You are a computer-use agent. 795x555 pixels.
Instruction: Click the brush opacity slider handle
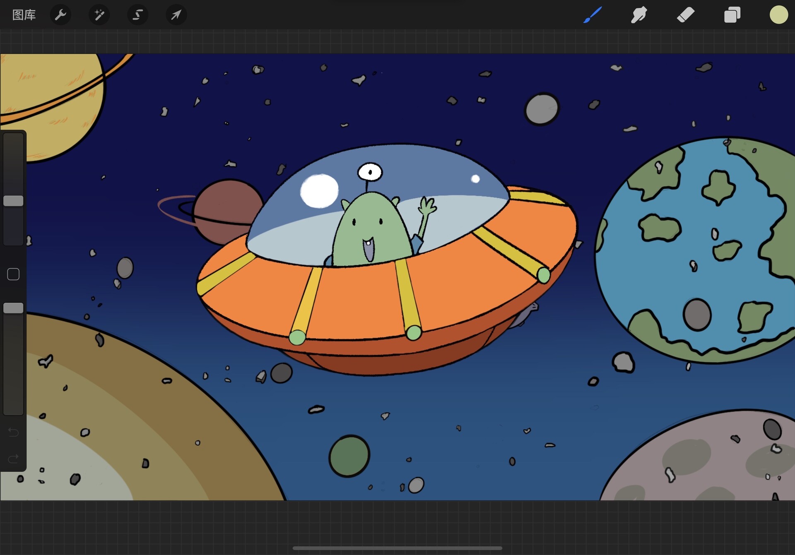[x=13, y=308]
